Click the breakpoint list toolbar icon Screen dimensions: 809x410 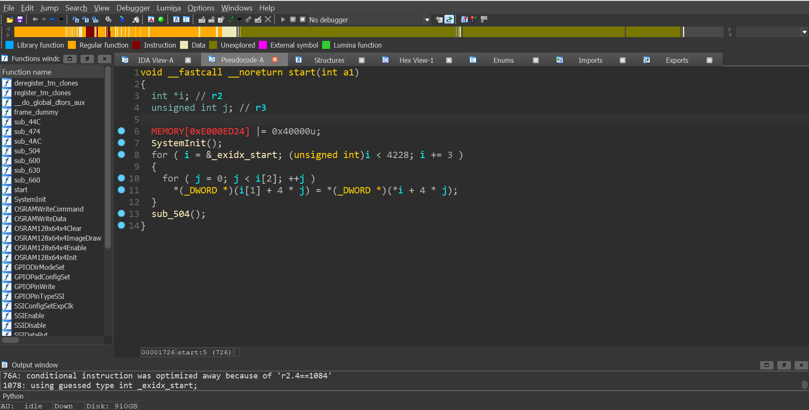click(464, 19)
